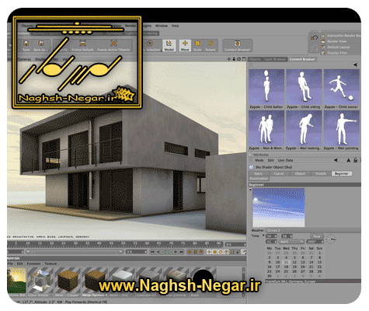Open the Help menu
The width and height of the screenshot is (369, 311).
point(175,26)
